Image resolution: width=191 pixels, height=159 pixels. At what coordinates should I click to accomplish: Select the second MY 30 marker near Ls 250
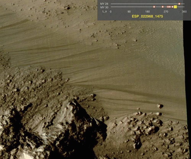[163, 7]
